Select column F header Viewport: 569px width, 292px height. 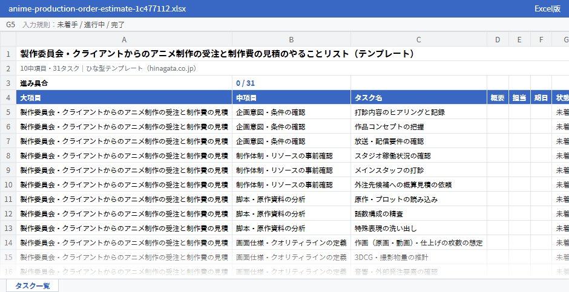tap(541, 39)
